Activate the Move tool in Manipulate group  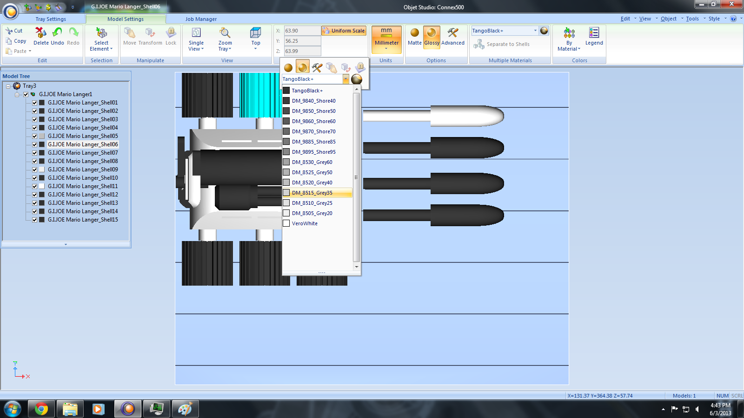tap(130, 33)
